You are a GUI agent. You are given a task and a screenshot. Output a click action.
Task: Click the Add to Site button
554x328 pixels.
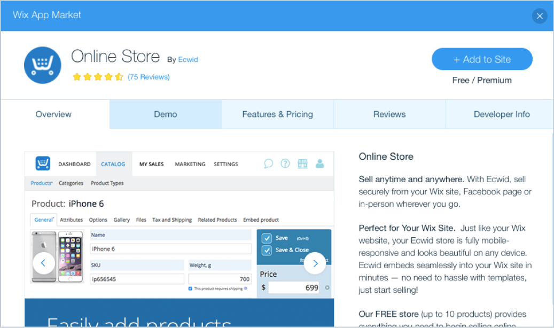click(482, 59)
